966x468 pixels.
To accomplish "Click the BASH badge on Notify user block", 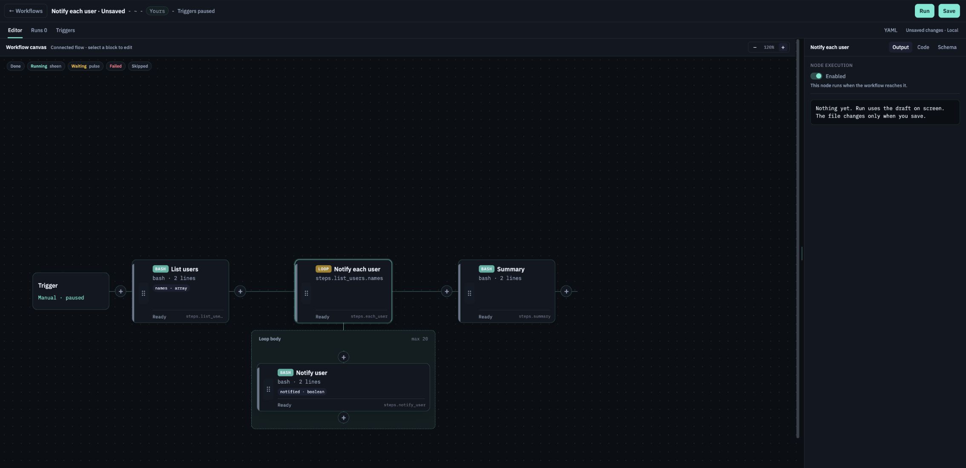I will [x=285, y=373].
